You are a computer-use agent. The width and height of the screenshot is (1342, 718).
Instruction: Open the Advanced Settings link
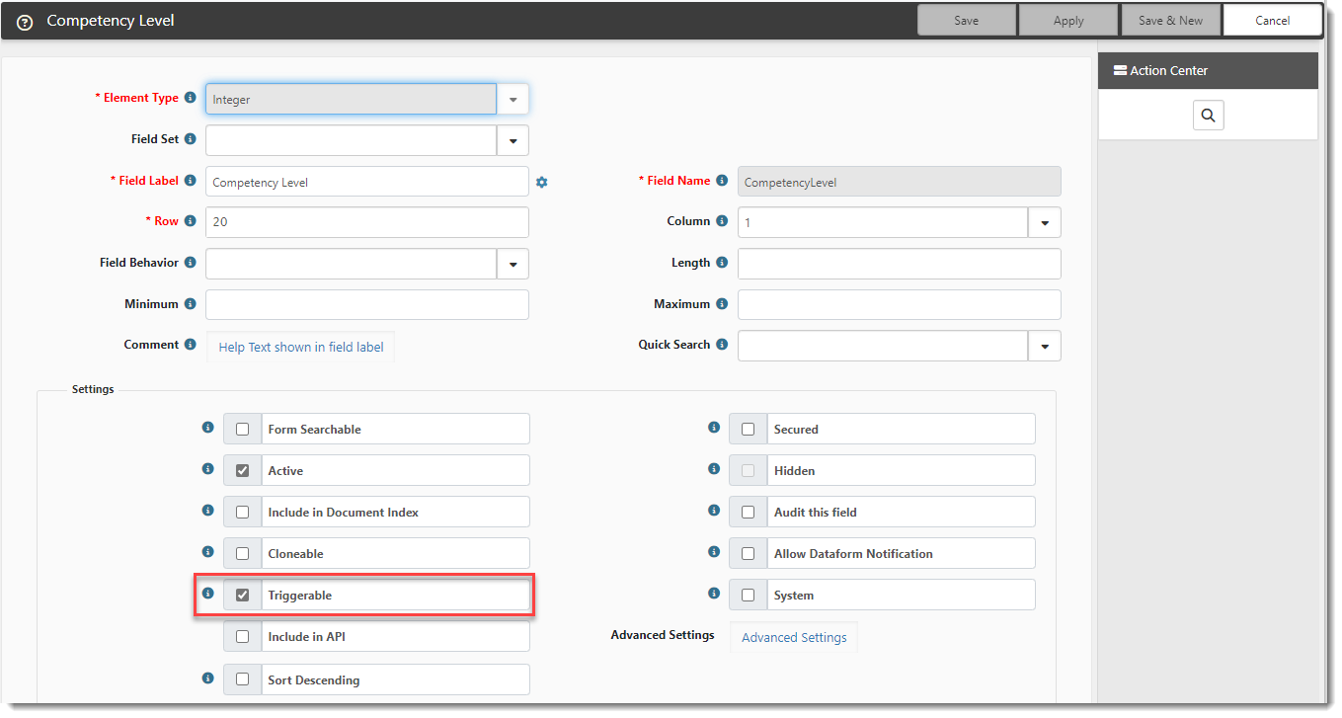794,637
